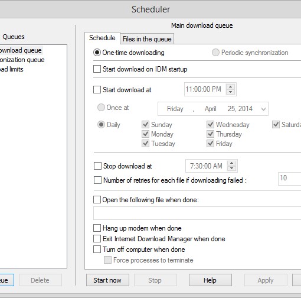Screen dimensions: 301x298
Task: Select the synchronization queue in Queues list
Action: (x=22, y=60)
